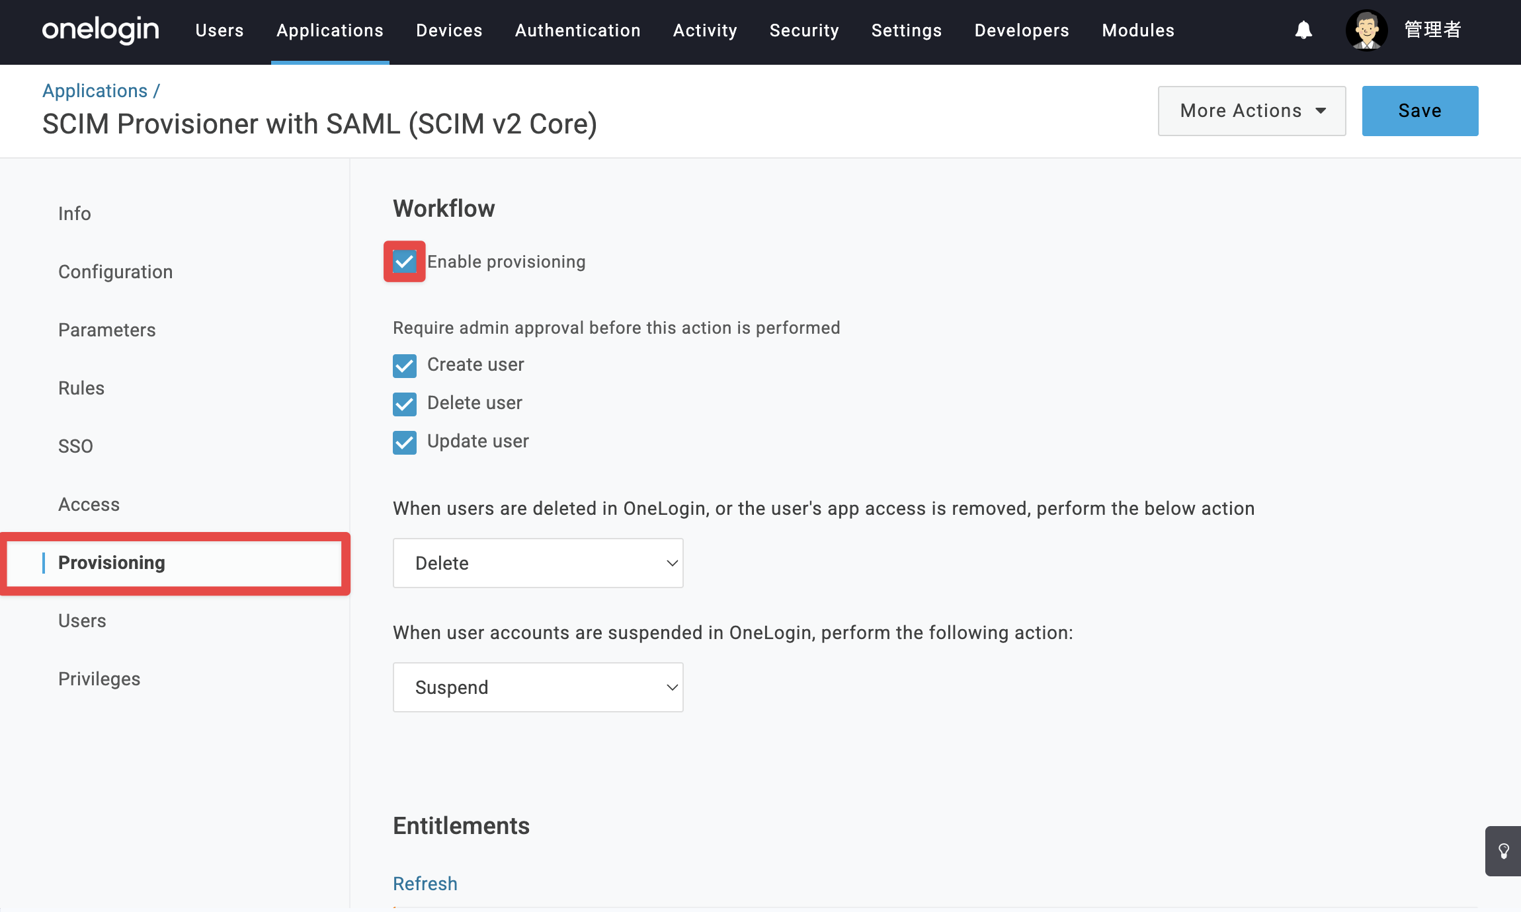Expand the More Actions menu
This screenshot has height=912, width=1521.
pyautogui.click(x=1251, y=111)
